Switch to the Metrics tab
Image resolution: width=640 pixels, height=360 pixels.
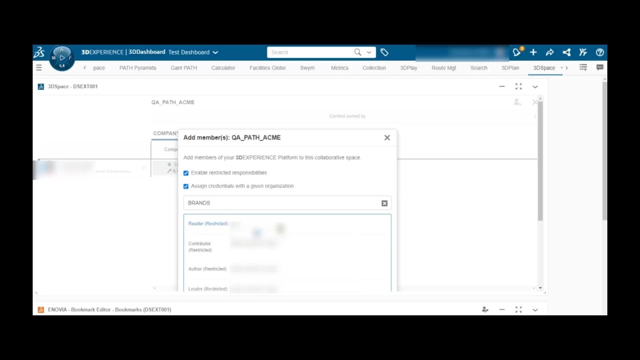(x=339, y=68)
